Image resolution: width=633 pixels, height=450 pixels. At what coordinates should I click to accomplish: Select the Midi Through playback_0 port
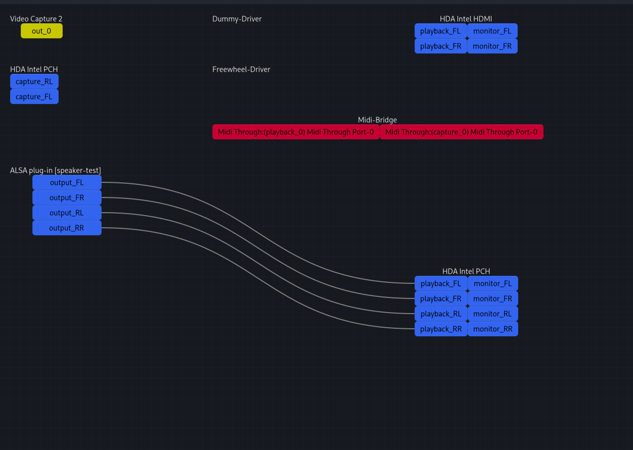click(296, 132)
